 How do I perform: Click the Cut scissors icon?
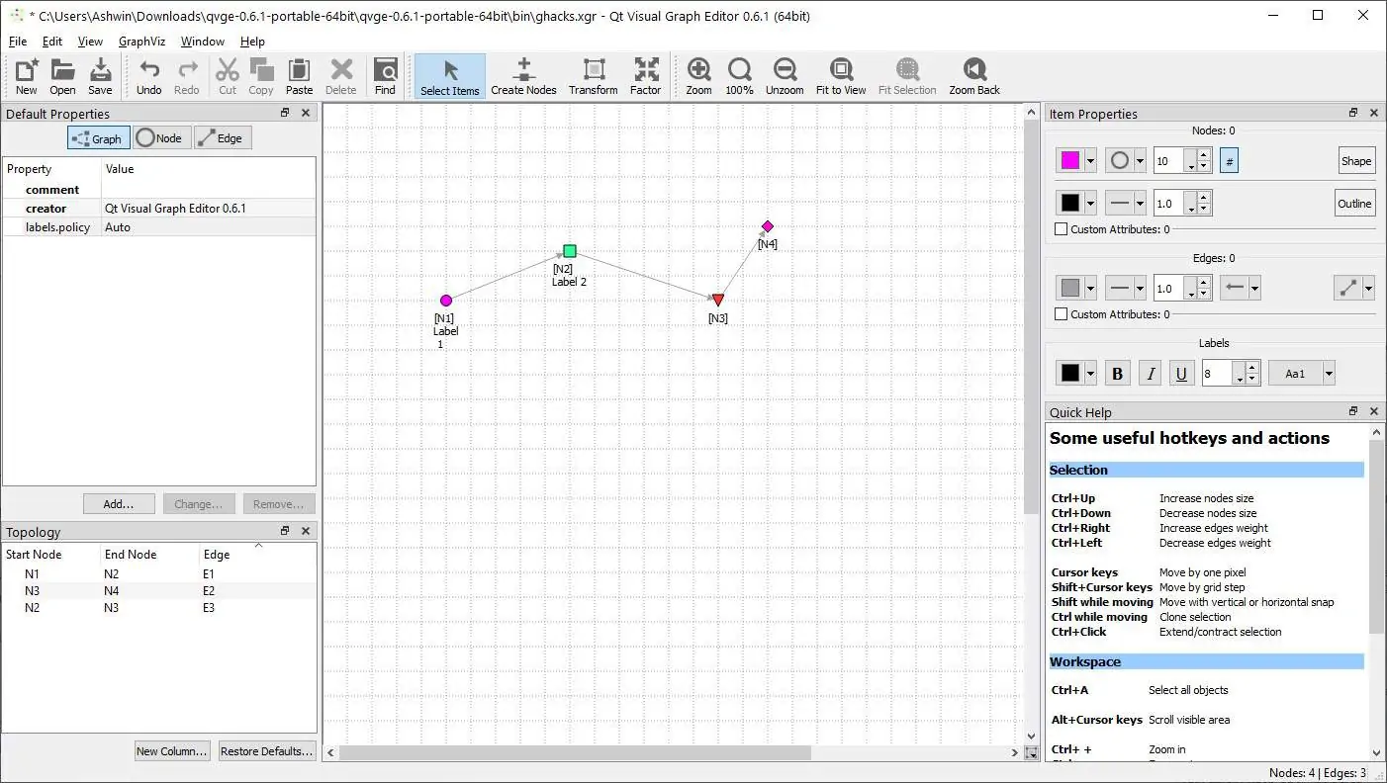228,76
